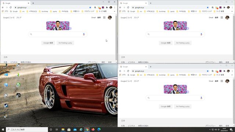Expand the bookmarks bar overflow in top-left window
235x132 pixels.
pyautogui.click(x=115, y=11)
